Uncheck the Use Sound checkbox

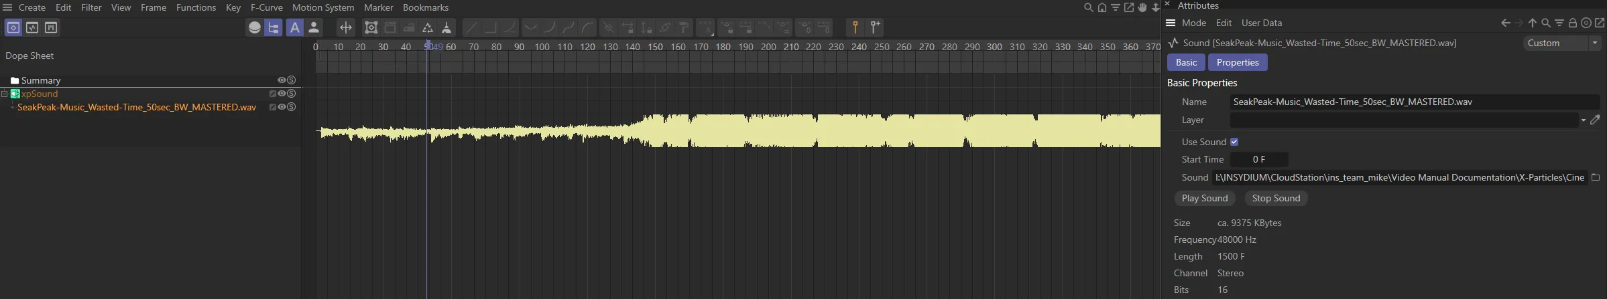tap(1234, 142)
